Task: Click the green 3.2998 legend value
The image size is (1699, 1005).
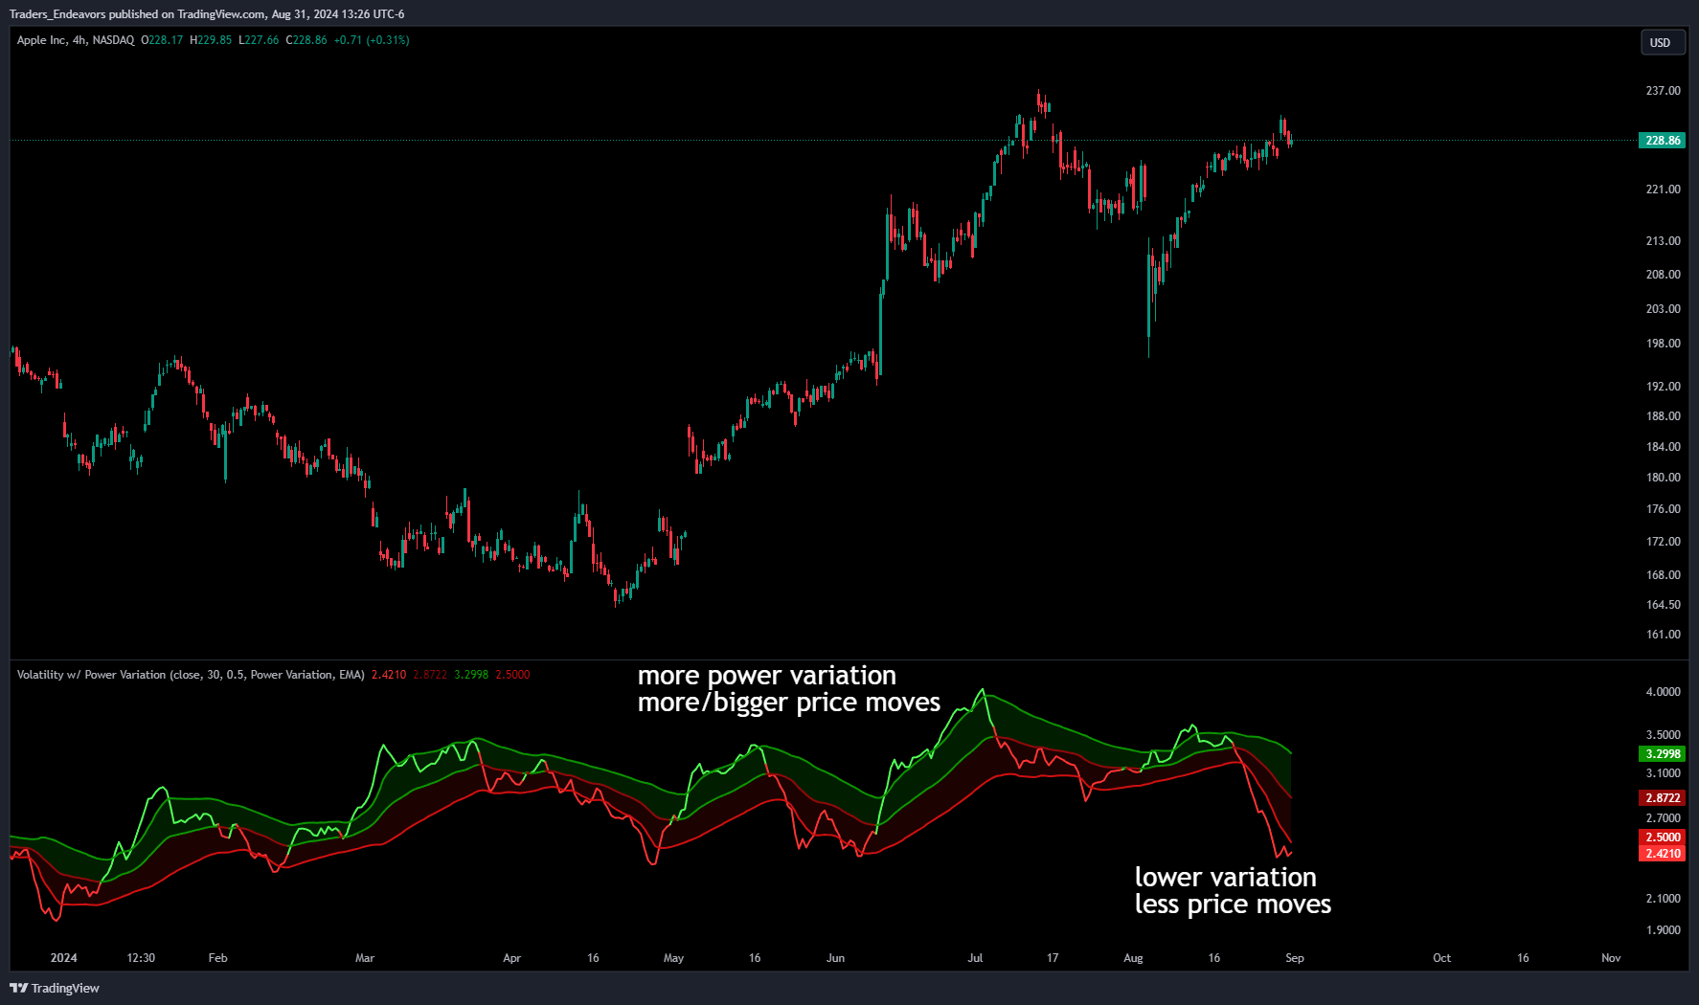Action: pos(471,675)
